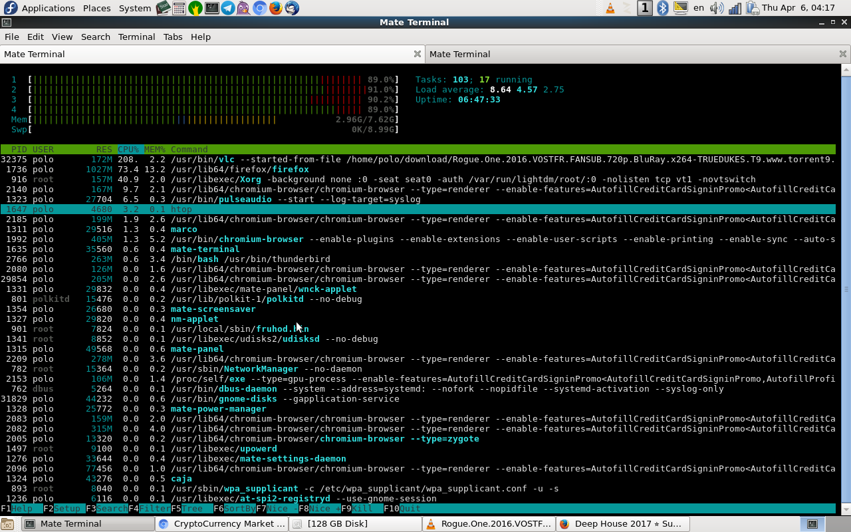The width and height of the screenshot is (851, 532).
Task: Open the network signal strength applet
Action: [735, 8]
